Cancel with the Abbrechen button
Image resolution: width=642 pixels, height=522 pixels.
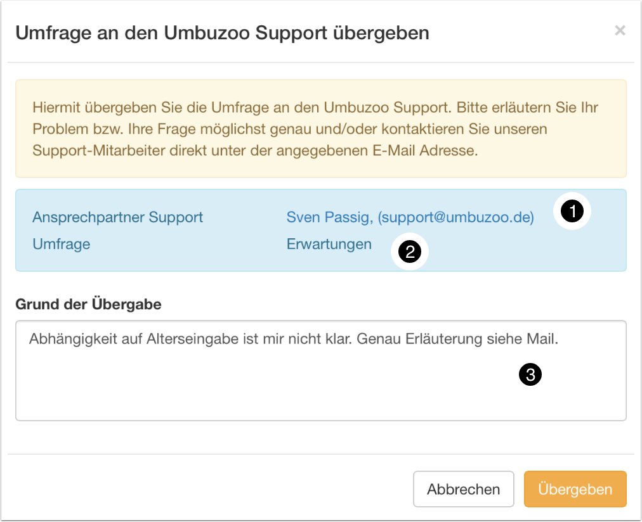463,489
